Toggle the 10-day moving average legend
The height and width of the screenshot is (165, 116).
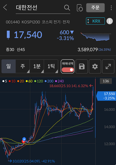click(12, 81)
